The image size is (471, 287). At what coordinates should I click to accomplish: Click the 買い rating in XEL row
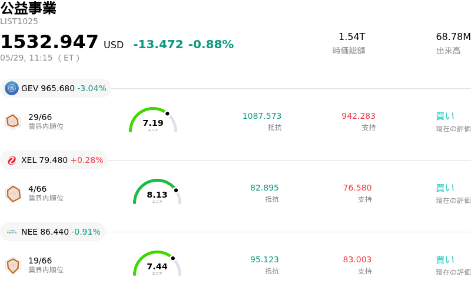(x=445, y=188)
